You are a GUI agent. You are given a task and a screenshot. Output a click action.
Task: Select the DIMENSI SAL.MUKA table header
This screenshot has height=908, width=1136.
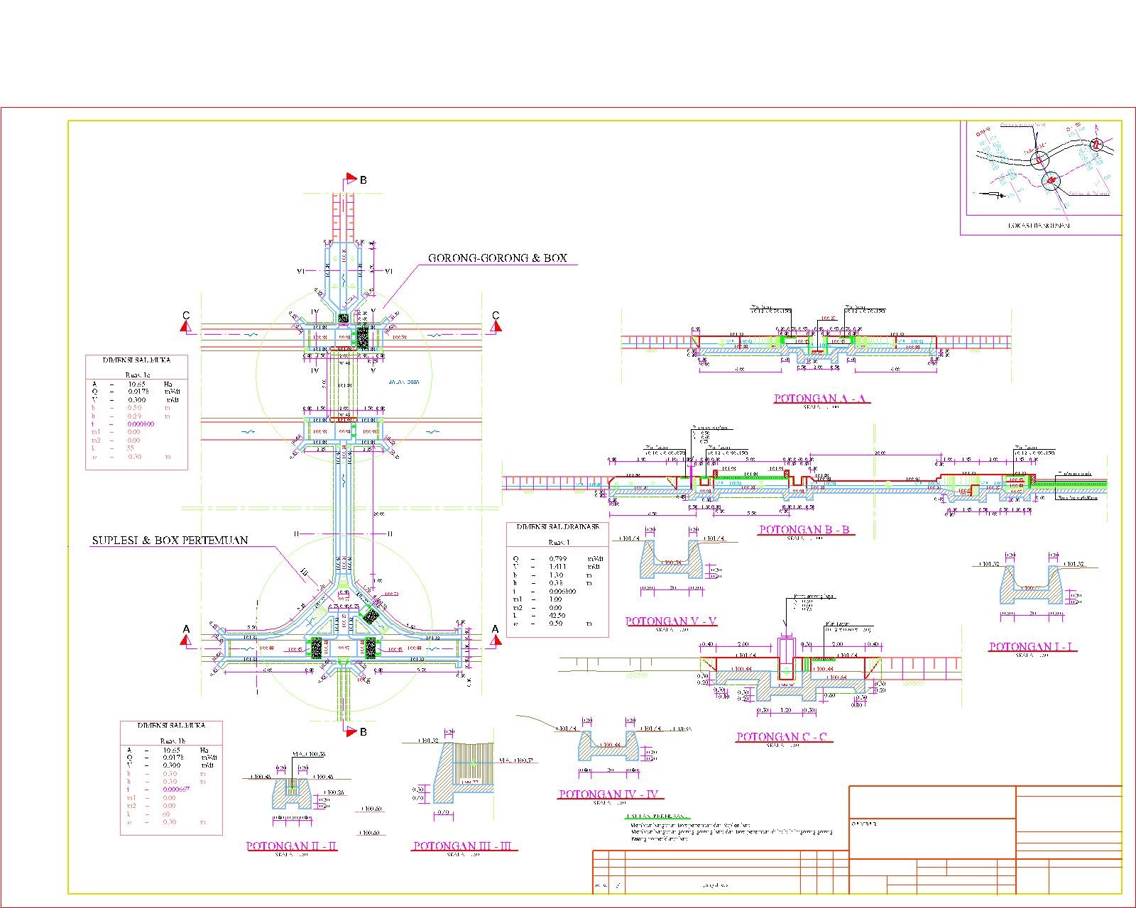138,360
